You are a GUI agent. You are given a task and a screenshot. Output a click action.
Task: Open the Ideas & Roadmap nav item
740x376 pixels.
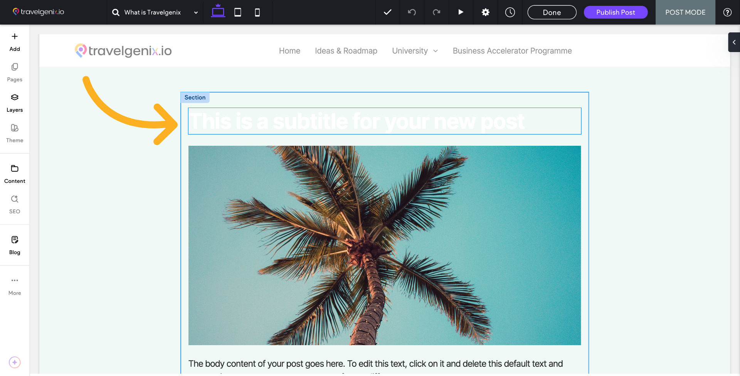(x=346, y=51)
